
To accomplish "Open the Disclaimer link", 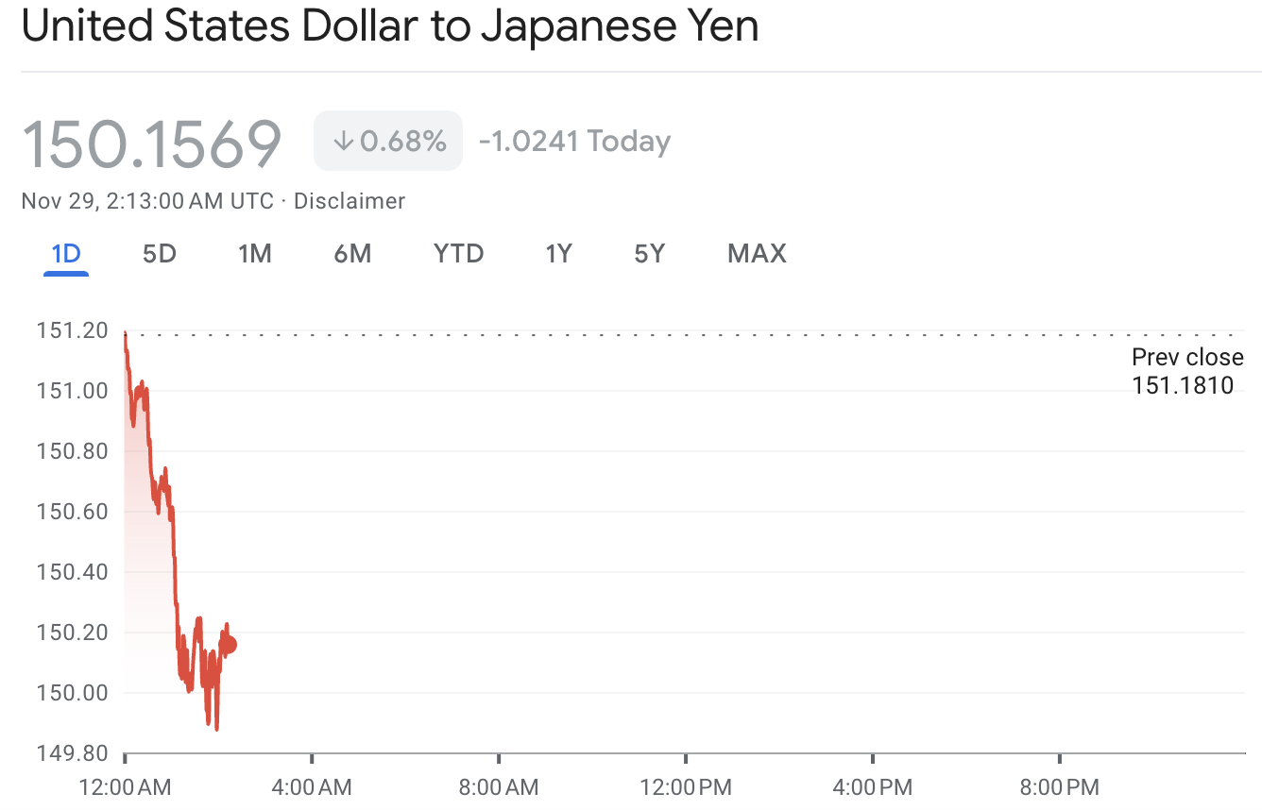I will click(350, 201).
